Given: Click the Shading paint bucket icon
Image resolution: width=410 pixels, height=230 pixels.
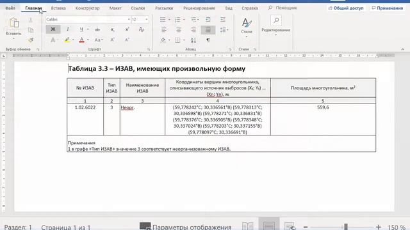Looking at the screenshot, I should (163, 40).
